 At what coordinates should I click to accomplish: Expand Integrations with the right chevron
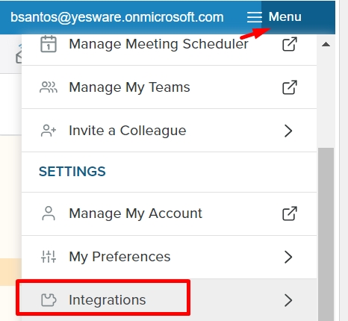288,300
